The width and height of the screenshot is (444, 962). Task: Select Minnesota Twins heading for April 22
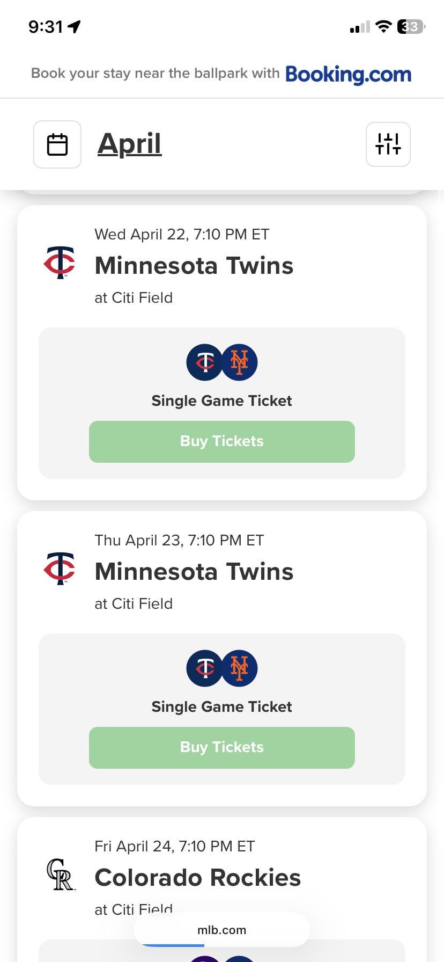[x=194, y=266]
